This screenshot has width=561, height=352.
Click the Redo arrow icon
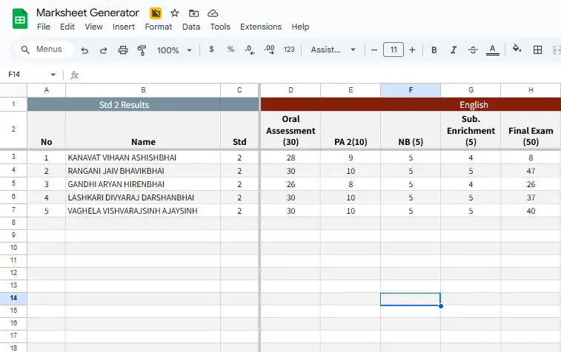(104, 50)
